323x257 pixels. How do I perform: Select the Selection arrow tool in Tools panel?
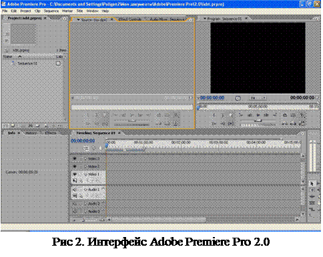(x=312, y=184)
